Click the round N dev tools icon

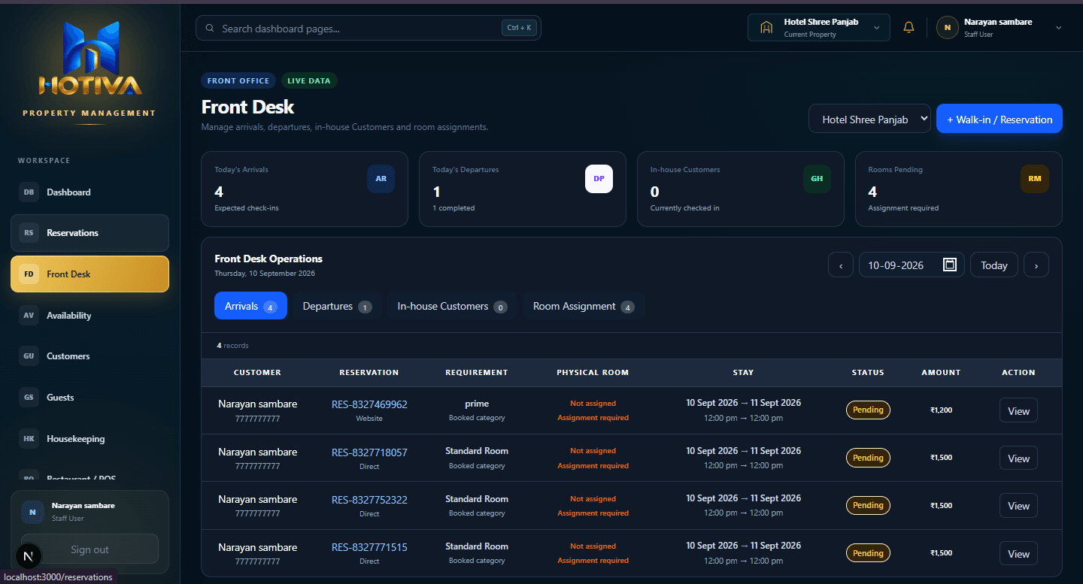29,557
